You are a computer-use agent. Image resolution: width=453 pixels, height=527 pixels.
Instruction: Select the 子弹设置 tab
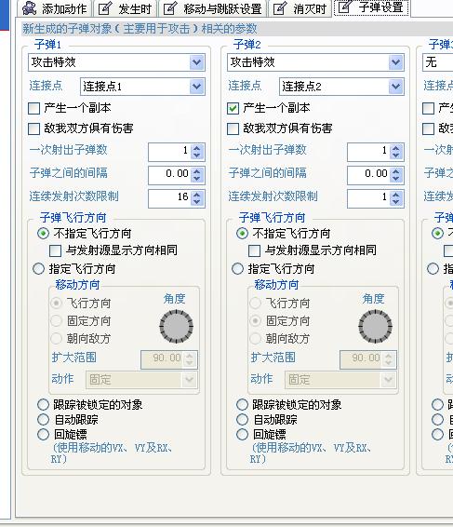click(371, 7)
